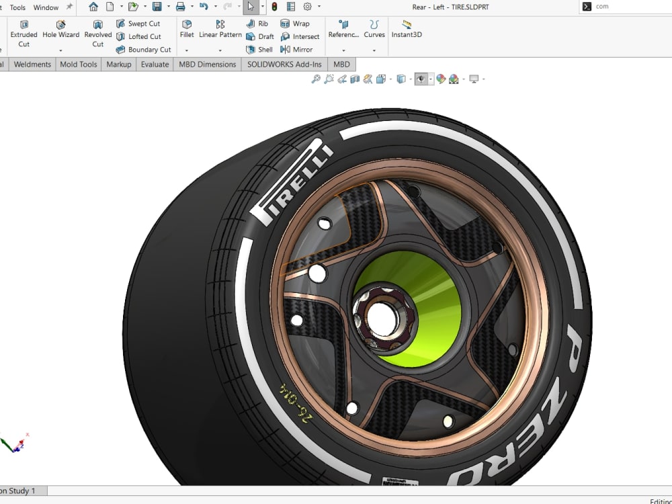This screenshot has width=672, height=504.
Task: Undo the last action
Action: tap(204, 7)
